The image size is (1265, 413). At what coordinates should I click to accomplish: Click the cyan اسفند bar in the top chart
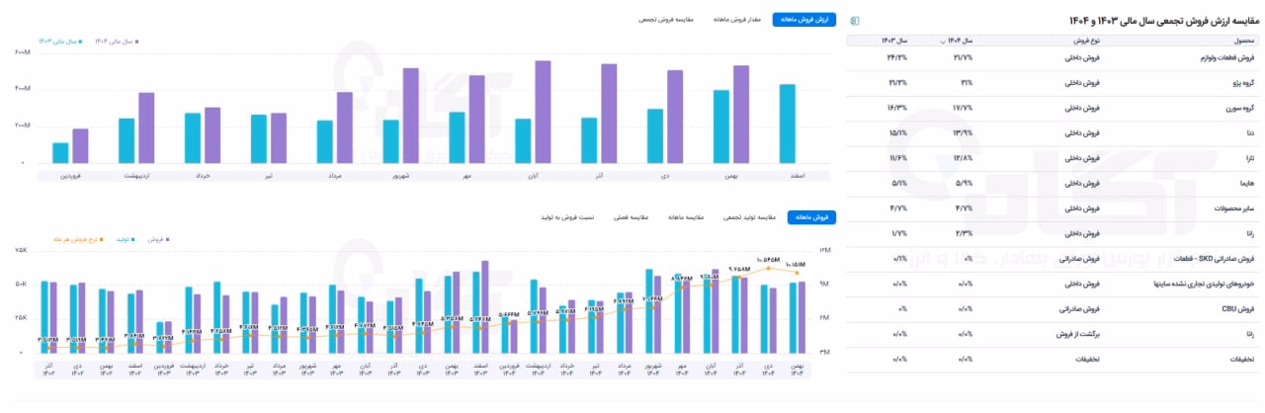tap(787, 124)
